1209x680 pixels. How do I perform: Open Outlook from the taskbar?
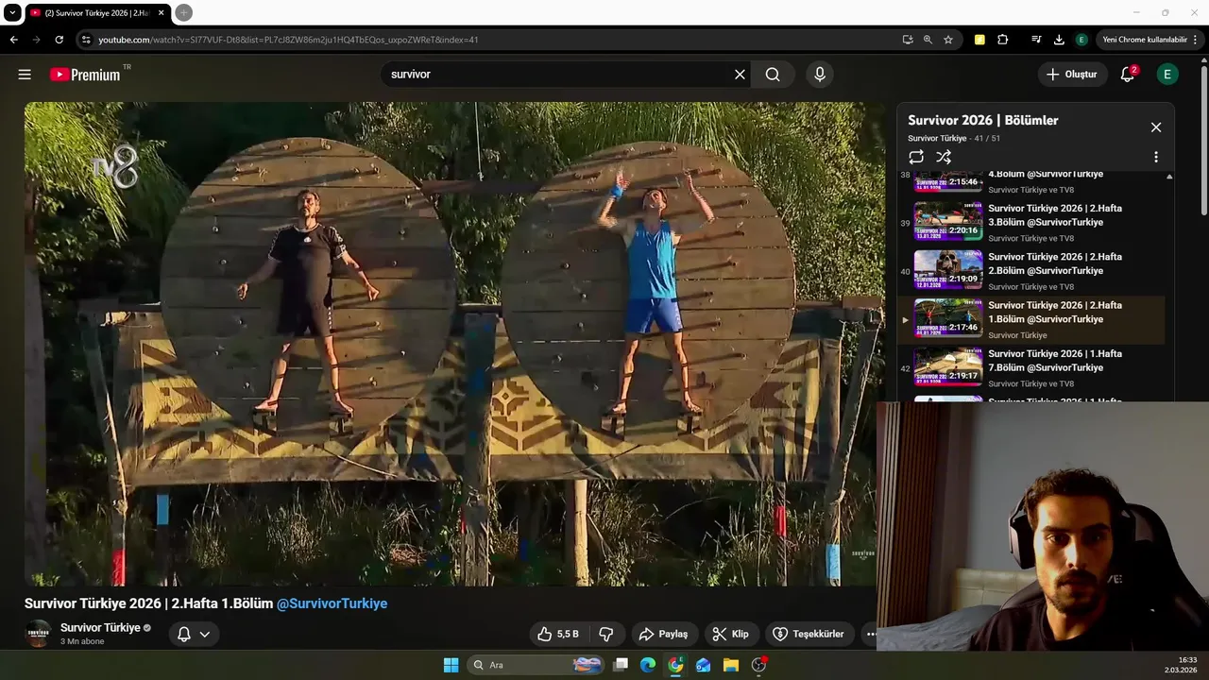703,665
